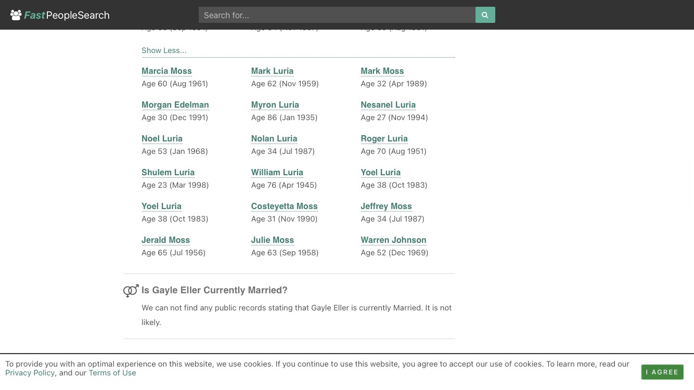This screenshot has width=694, height=390.
Task: Go to Shulem Luria's page
Action: point(168,173)
